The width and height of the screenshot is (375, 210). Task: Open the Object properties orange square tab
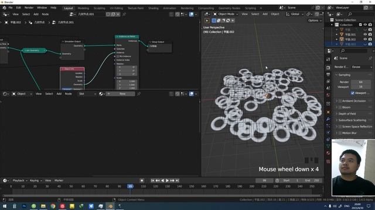pos(328,112)
